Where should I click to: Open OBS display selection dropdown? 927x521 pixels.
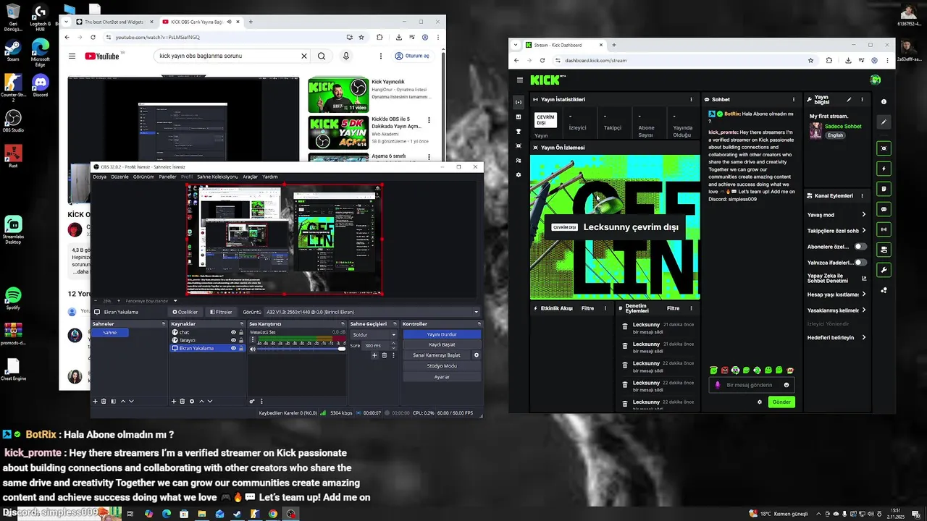click(x=372, y=312)
